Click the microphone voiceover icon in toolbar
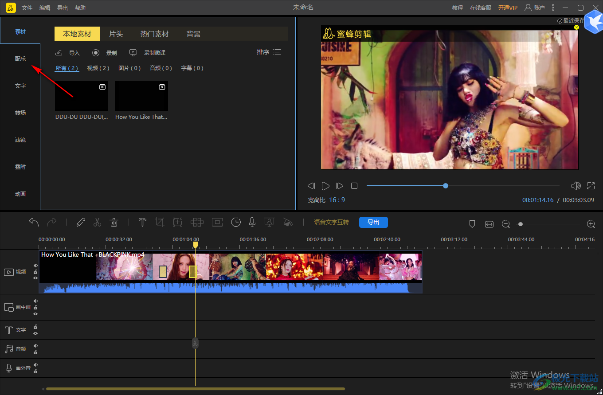603x395 pixels. click(x=252, y=222)
